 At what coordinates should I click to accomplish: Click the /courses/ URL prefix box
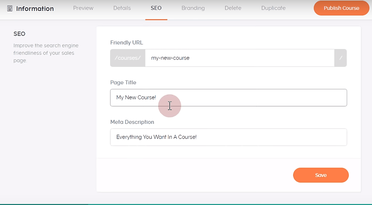click(127, 58)
